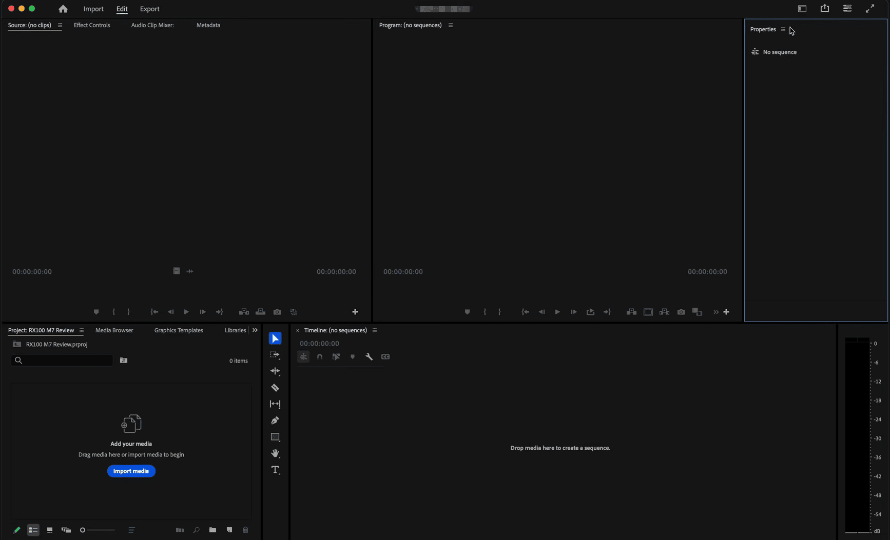Open Libraries tab

tap(235, 330)
